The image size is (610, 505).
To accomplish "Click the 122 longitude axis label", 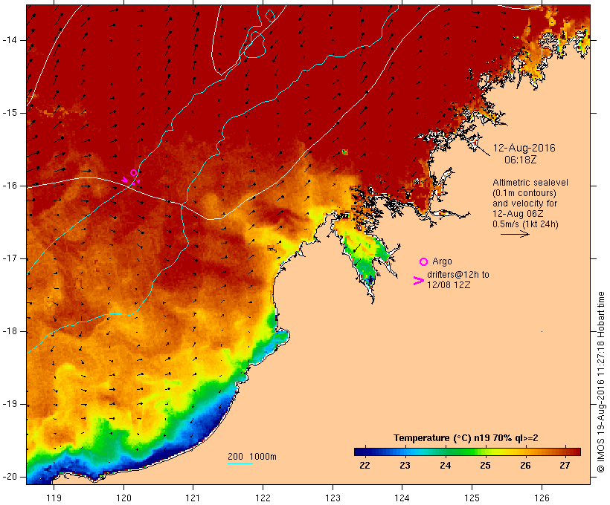I will click(263, 498).
